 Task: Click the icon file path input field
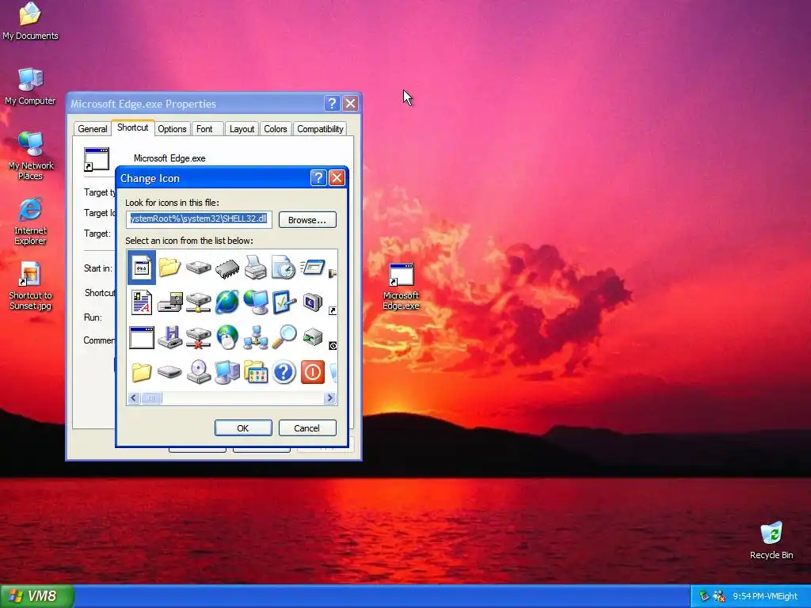pyautogui.click(x=199, y=219)
